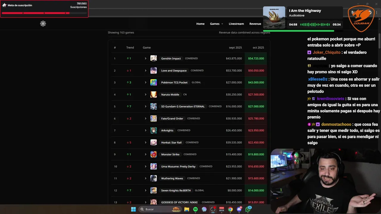
Task: Click the username kremlinsoviets in chat
Action: [330, 99]
